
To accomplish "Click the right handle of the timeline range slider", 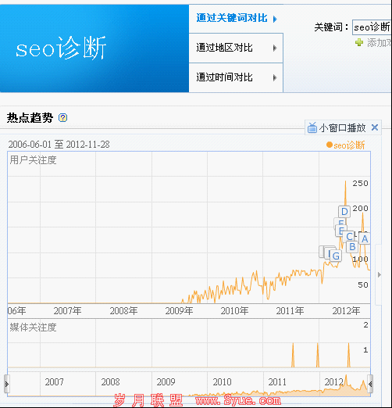I will point(370,384).
